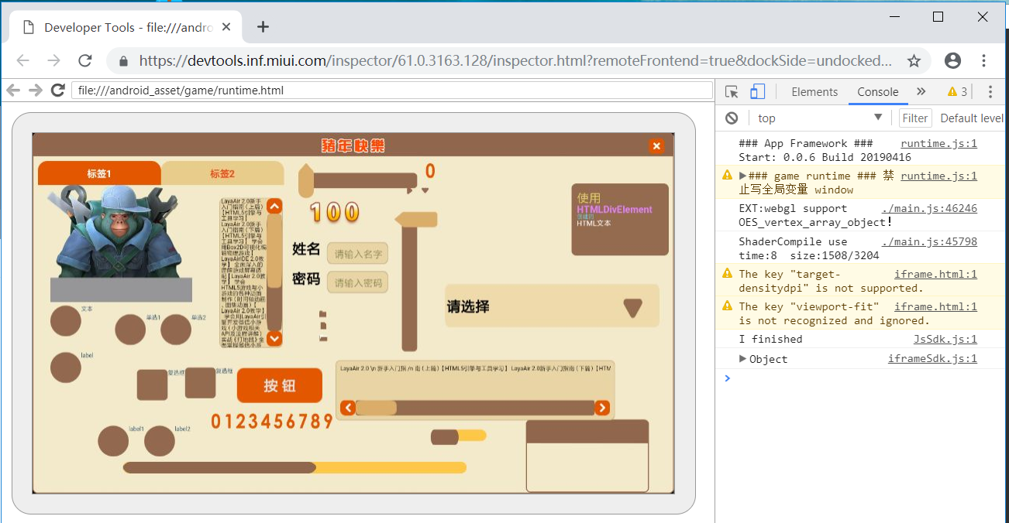Close the game dialog with orange X
1009x523 pixels.
click(656, 146)
